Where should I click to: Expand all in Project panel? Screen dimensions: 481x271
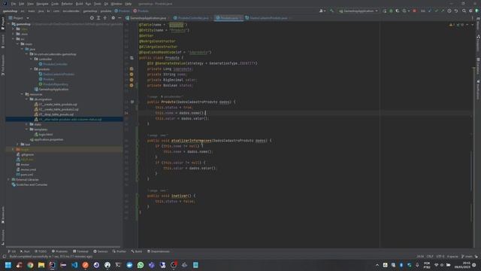98,18
